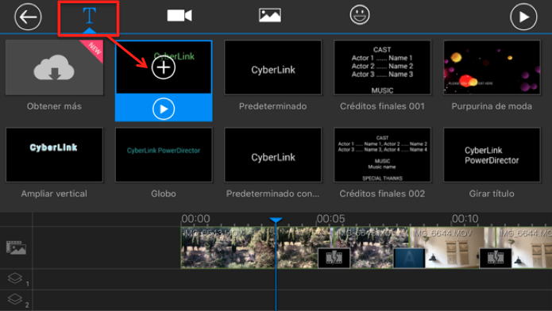Open the photo image tab
Viewport: 552px width, 311px height.
270,16
